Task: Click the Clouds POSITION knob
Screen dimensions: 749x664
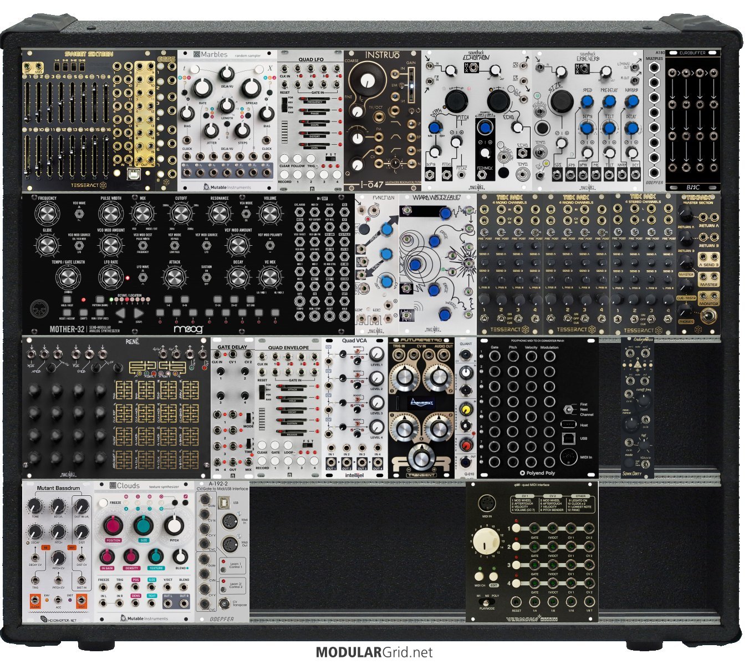Action: (x=113, y=525)
